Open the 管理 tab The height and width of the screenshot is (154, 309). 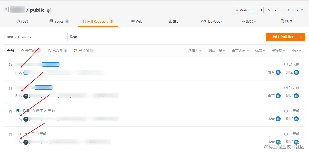pos(286,21)
